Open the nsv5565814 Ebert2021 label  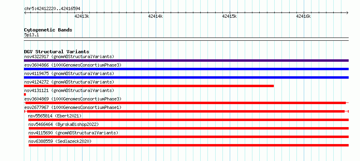55,116
